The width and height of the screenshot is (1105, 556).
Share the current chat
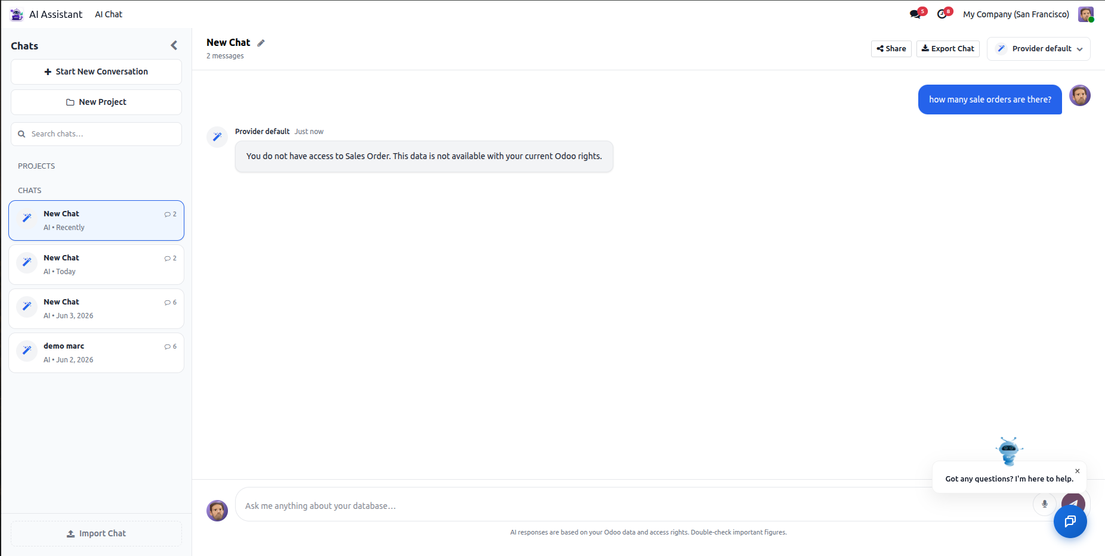pos(891,49)
